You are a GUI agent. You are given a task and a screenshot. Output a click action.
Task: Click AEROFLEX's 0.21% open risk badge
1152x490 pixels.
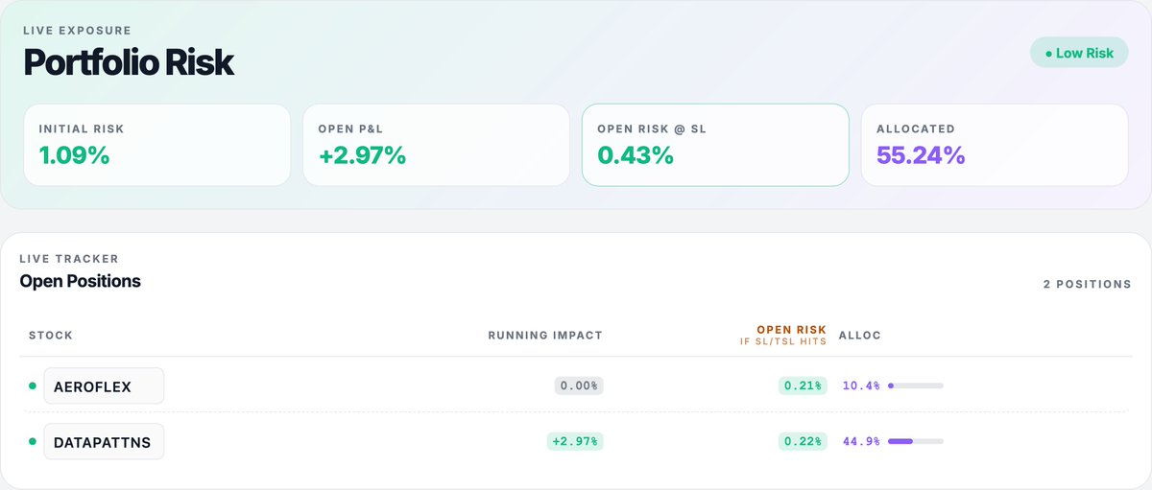[x=803, y=385]
